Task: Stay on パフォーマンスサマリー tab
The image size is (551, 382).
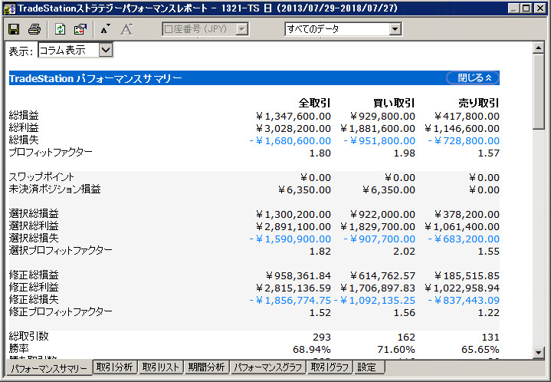Action: coord(49,368)
